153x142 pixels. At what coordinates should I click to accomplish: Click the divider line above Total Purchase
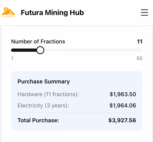point(77,113)
